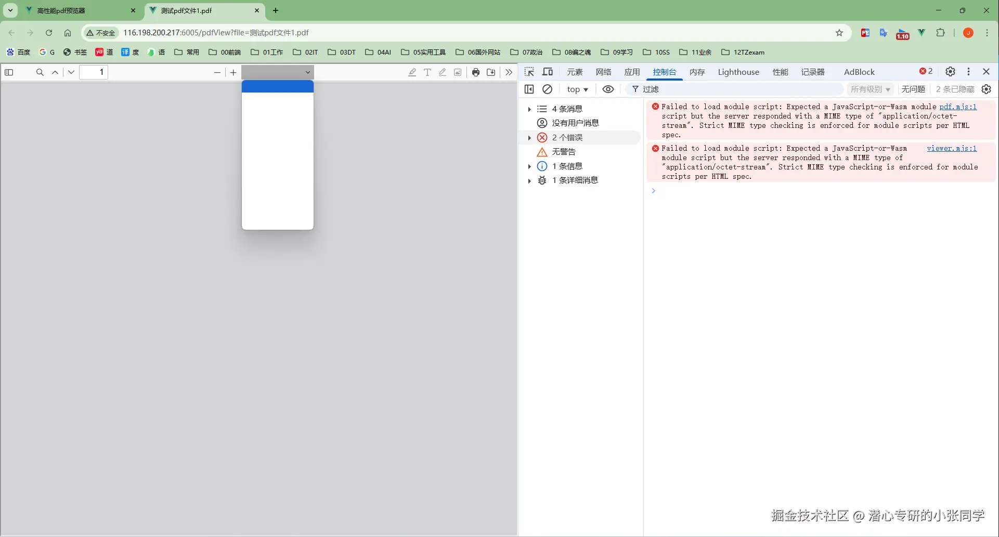Switch to the 高性能pdf预览器 browser tab

click(x=82, y=10)
